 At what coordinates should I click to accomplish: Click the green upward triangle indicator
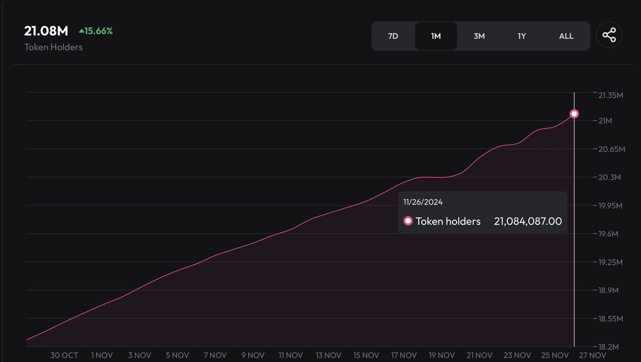click(x=81, y=30)
